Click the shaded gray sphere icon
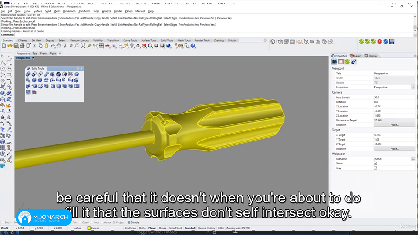 [156, 46]
